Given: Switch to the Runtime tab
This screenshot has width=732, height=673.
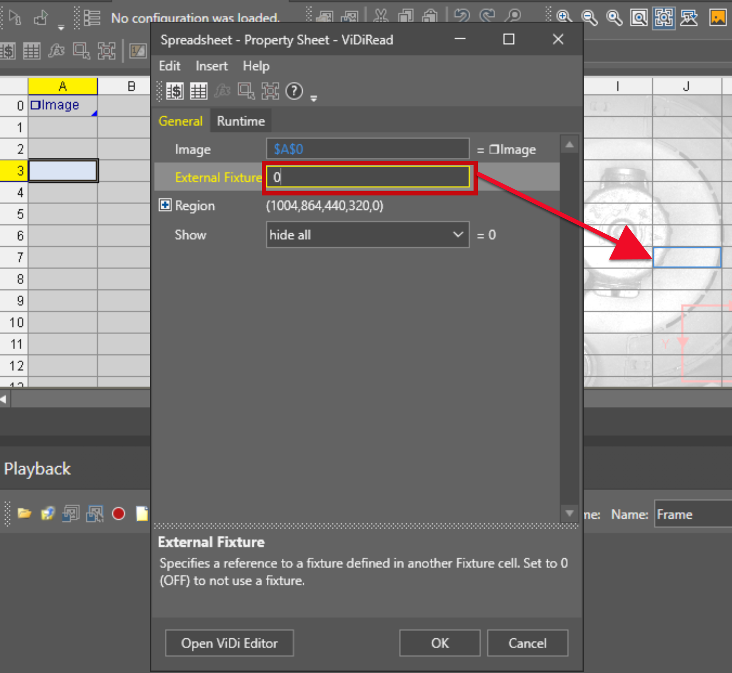Looking at the screenshot, I should point(241,121).
